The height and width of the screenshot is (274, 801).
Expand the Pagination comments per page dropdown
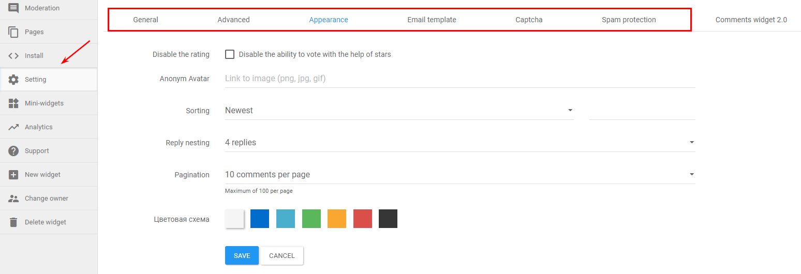click(x=460, y=174)
